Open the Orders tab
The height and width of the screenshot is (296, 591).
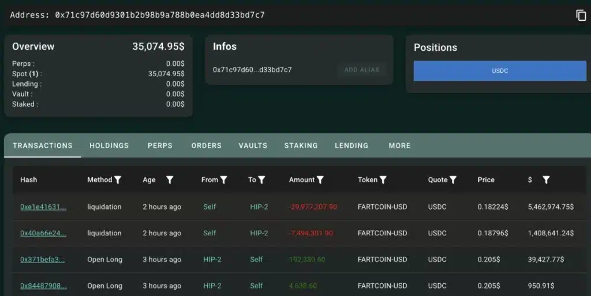[x=207, y=146]
